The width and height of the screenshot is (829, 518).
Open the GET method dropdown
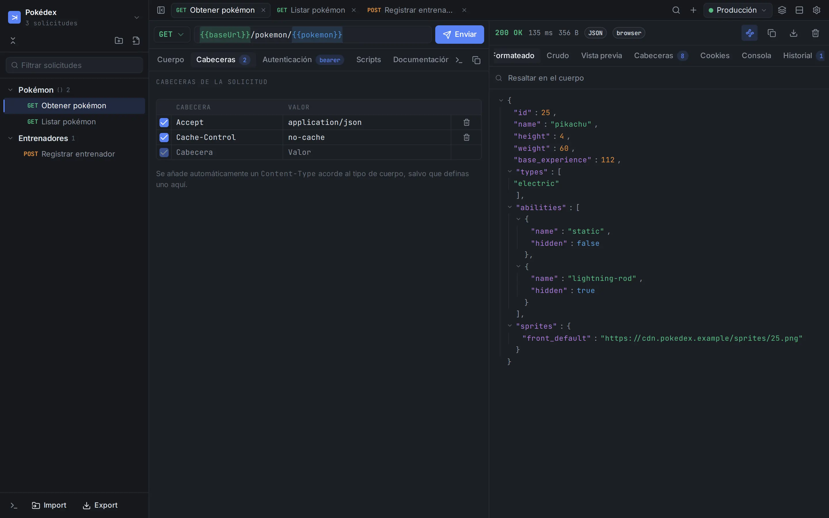[x=172, y=34]
